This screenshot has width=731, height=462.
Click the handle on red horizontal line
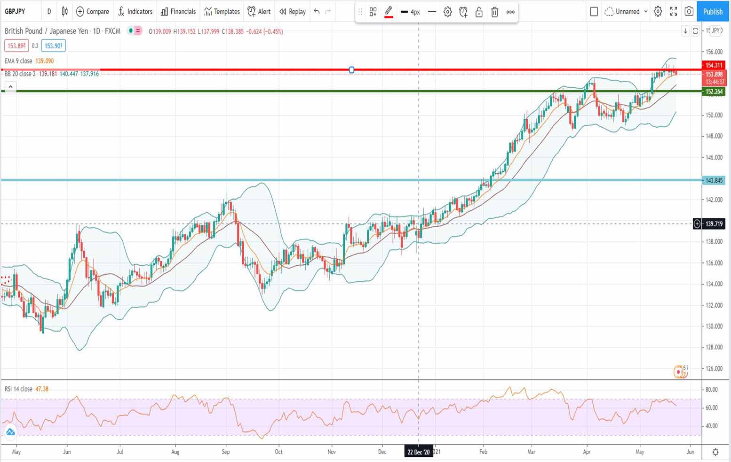351,70
